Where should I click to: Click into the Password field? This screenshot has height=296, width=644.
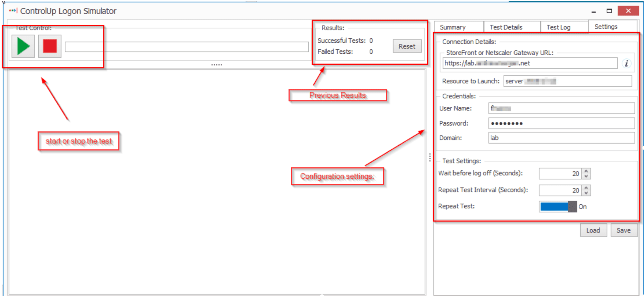point(562,123)
